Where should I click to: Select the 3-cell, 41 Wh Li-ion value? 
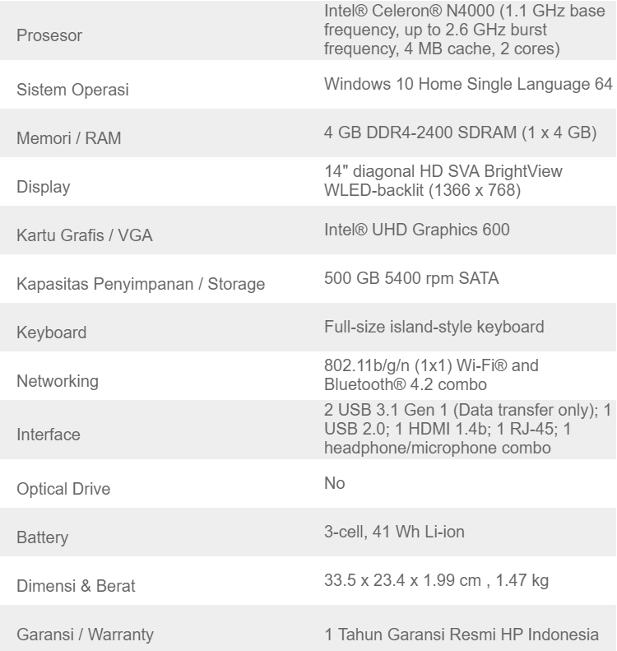coord(395,532)
